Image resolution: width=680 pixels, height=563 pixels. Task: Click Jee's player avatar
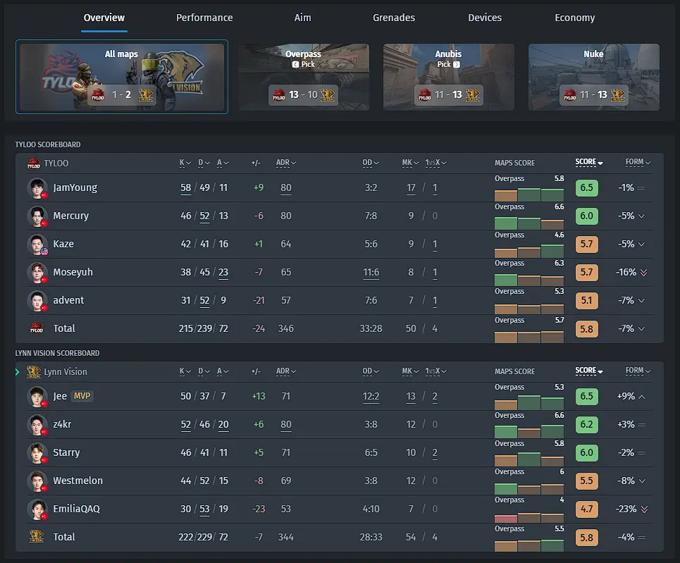point(37,397)
